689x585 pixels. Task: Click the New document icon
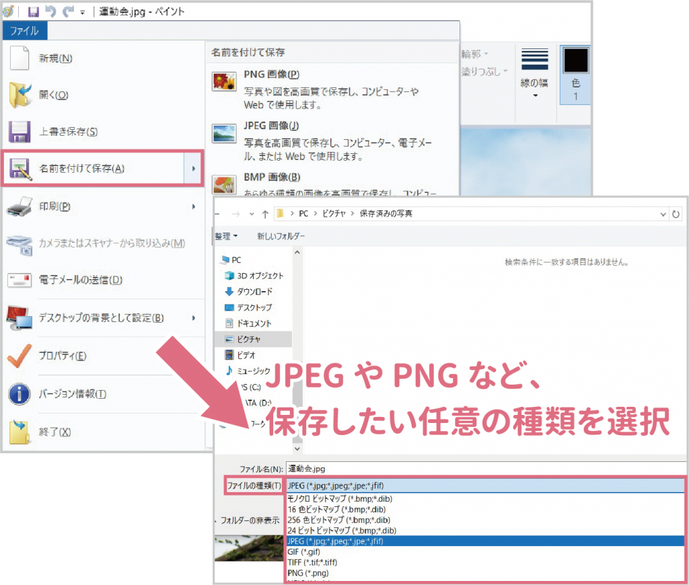(20, 58)
